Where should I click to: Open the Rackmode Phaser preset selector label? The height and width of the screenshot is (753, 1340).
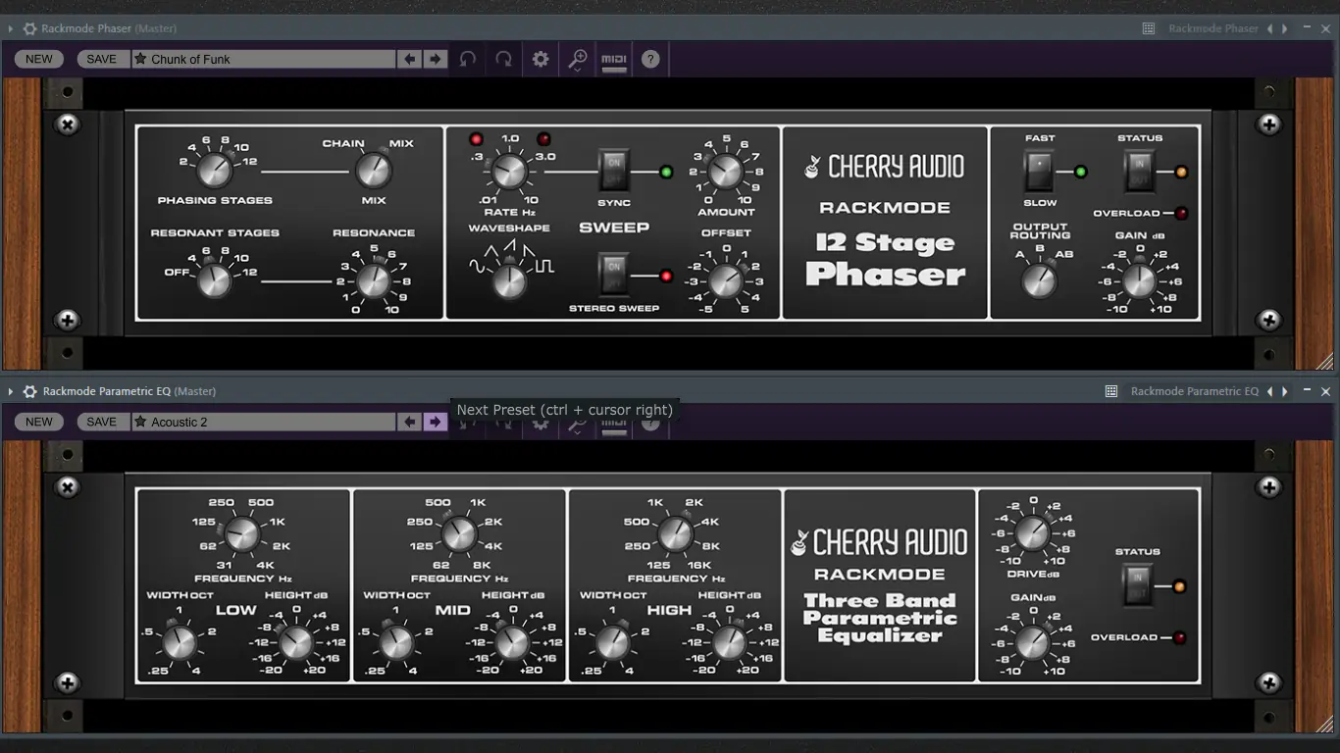[1213, 29]
